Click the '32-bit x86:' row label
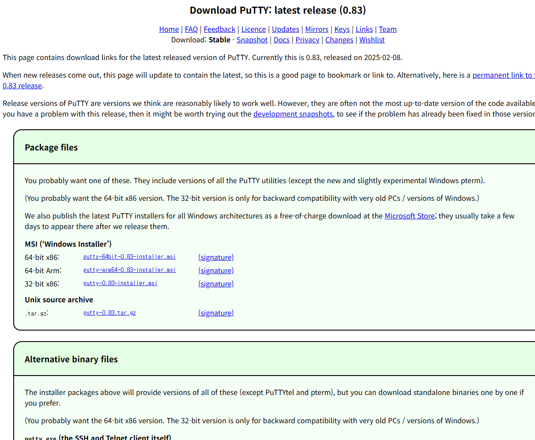Image resolution: width=535 pixels, height=440 pixels. (x=42, y=284)
